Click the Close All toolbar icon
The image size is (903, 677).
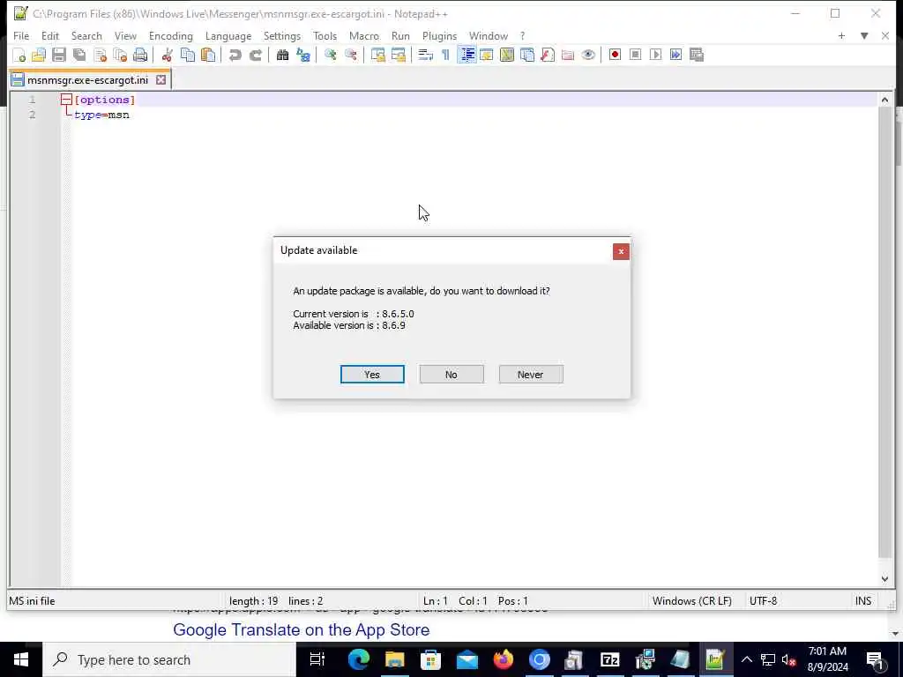[x=120, y=55]
